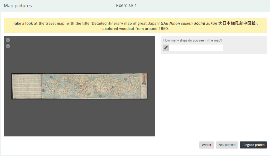Click the Neu starten button
The height and width of the screenshot is (156, 270).
[x=227, y=145]
